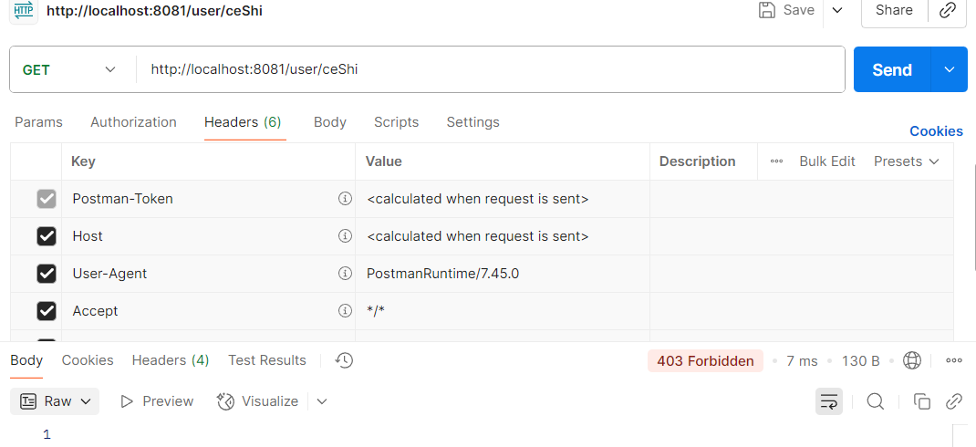This screenshot has height=447, width=976.
Task: Uncheck the Accept header checkbox
Action: coord(47,311)
